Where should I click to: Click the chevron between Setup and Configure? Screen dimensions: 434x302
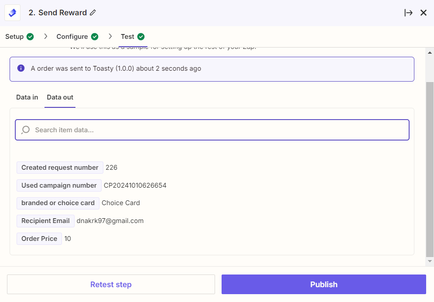click(x=46, y=37)
